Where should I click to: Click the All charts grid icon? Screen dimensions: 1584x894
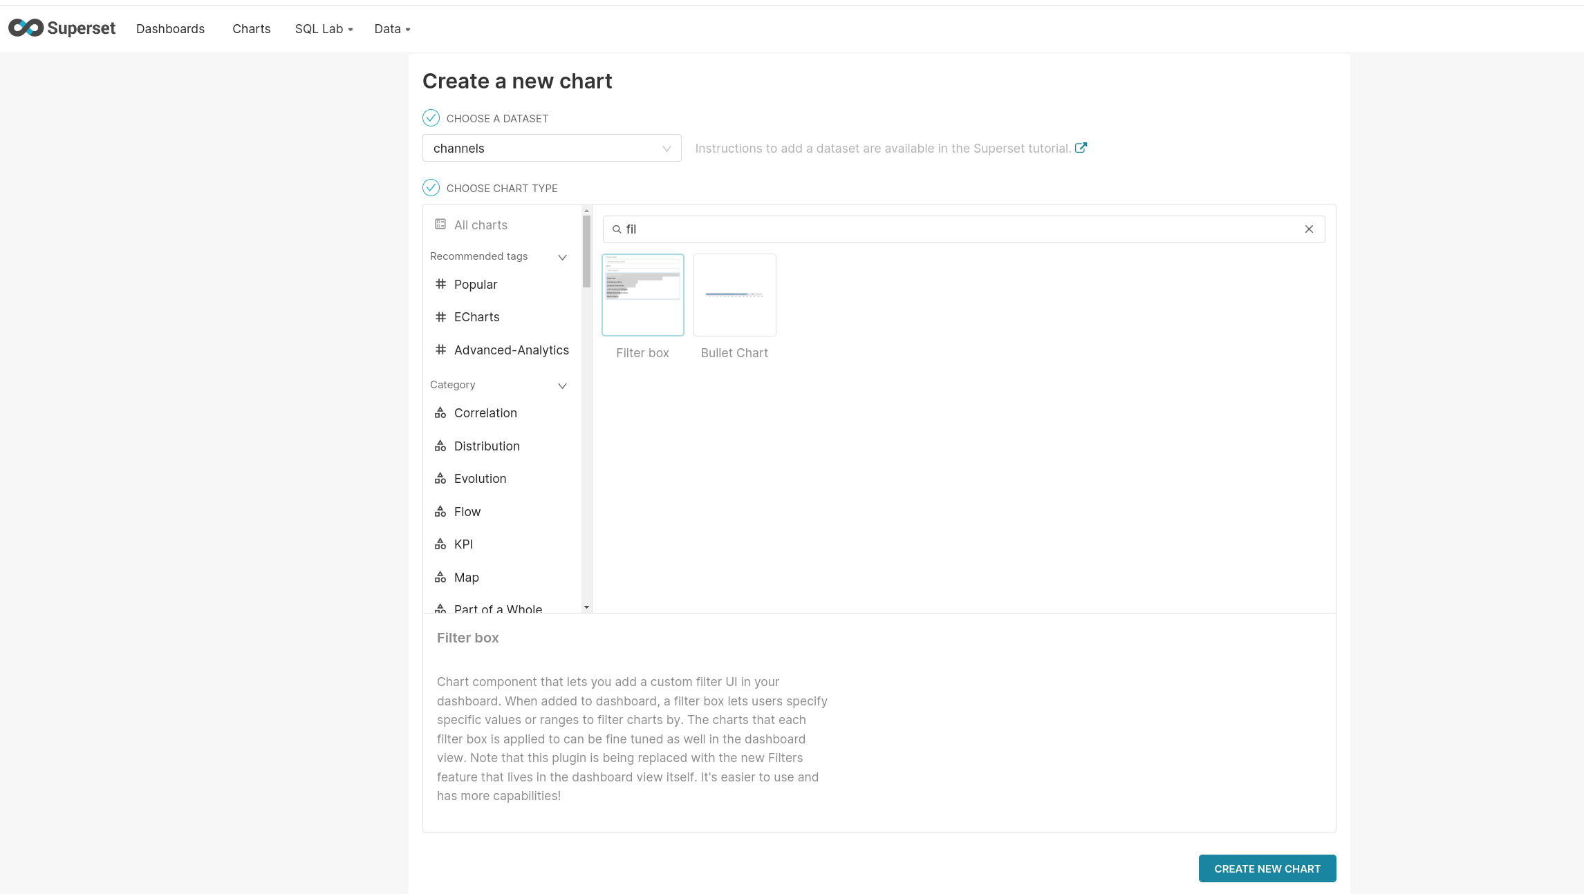coord(440,224)
